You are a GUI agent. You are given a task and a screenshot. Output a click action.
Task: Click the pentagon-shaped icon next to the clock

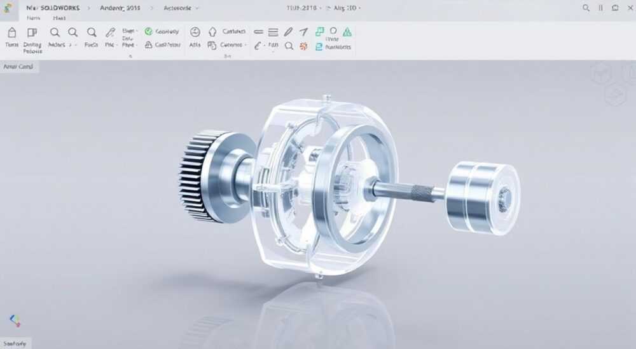212,32
